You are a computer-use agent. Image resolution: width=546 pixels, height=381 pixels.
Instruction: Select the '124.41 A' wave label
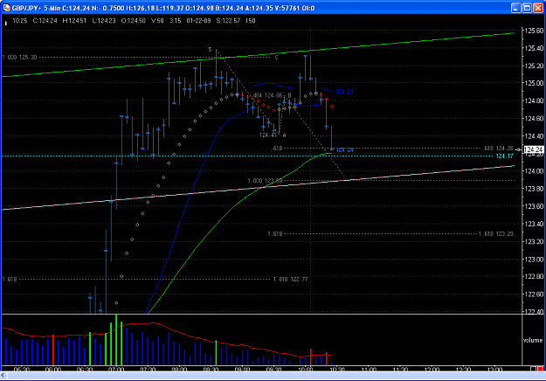click(x=273, y=135)
